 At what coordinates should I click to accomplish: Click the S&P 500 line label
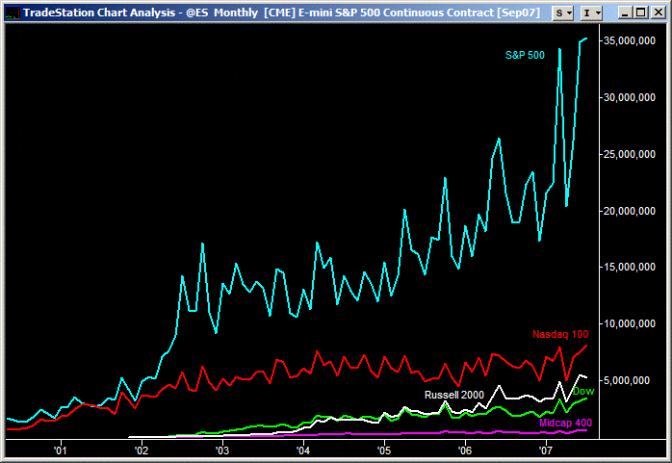pyautogui.click(x=525, y=55)
